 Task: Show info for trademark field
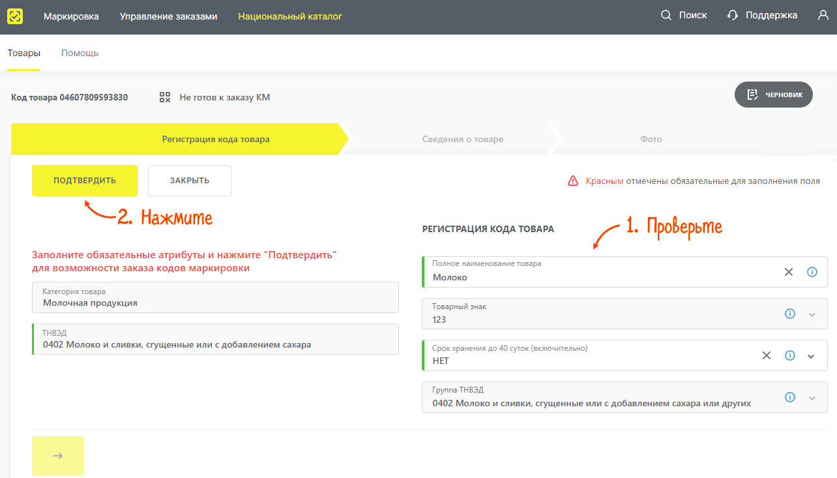[x=790, y=314]
